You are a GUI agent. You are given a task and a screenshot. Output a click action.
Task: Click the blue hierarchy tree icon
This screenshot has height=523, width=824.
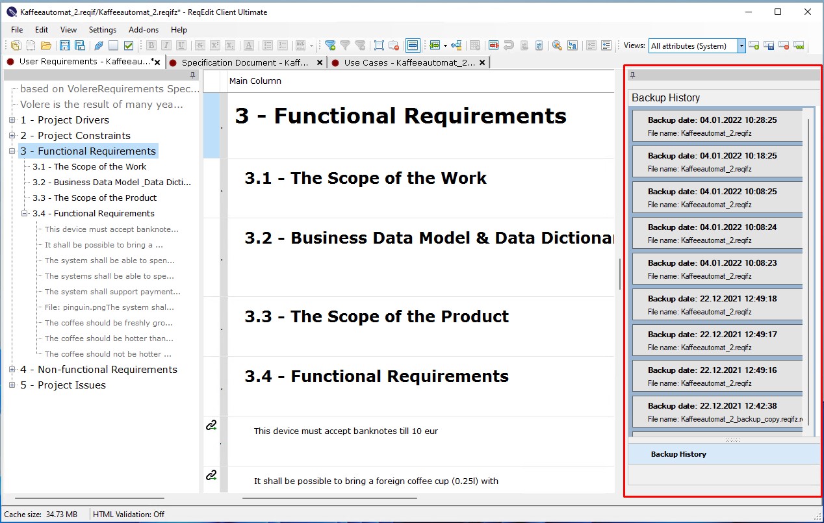tap(456, 45)
